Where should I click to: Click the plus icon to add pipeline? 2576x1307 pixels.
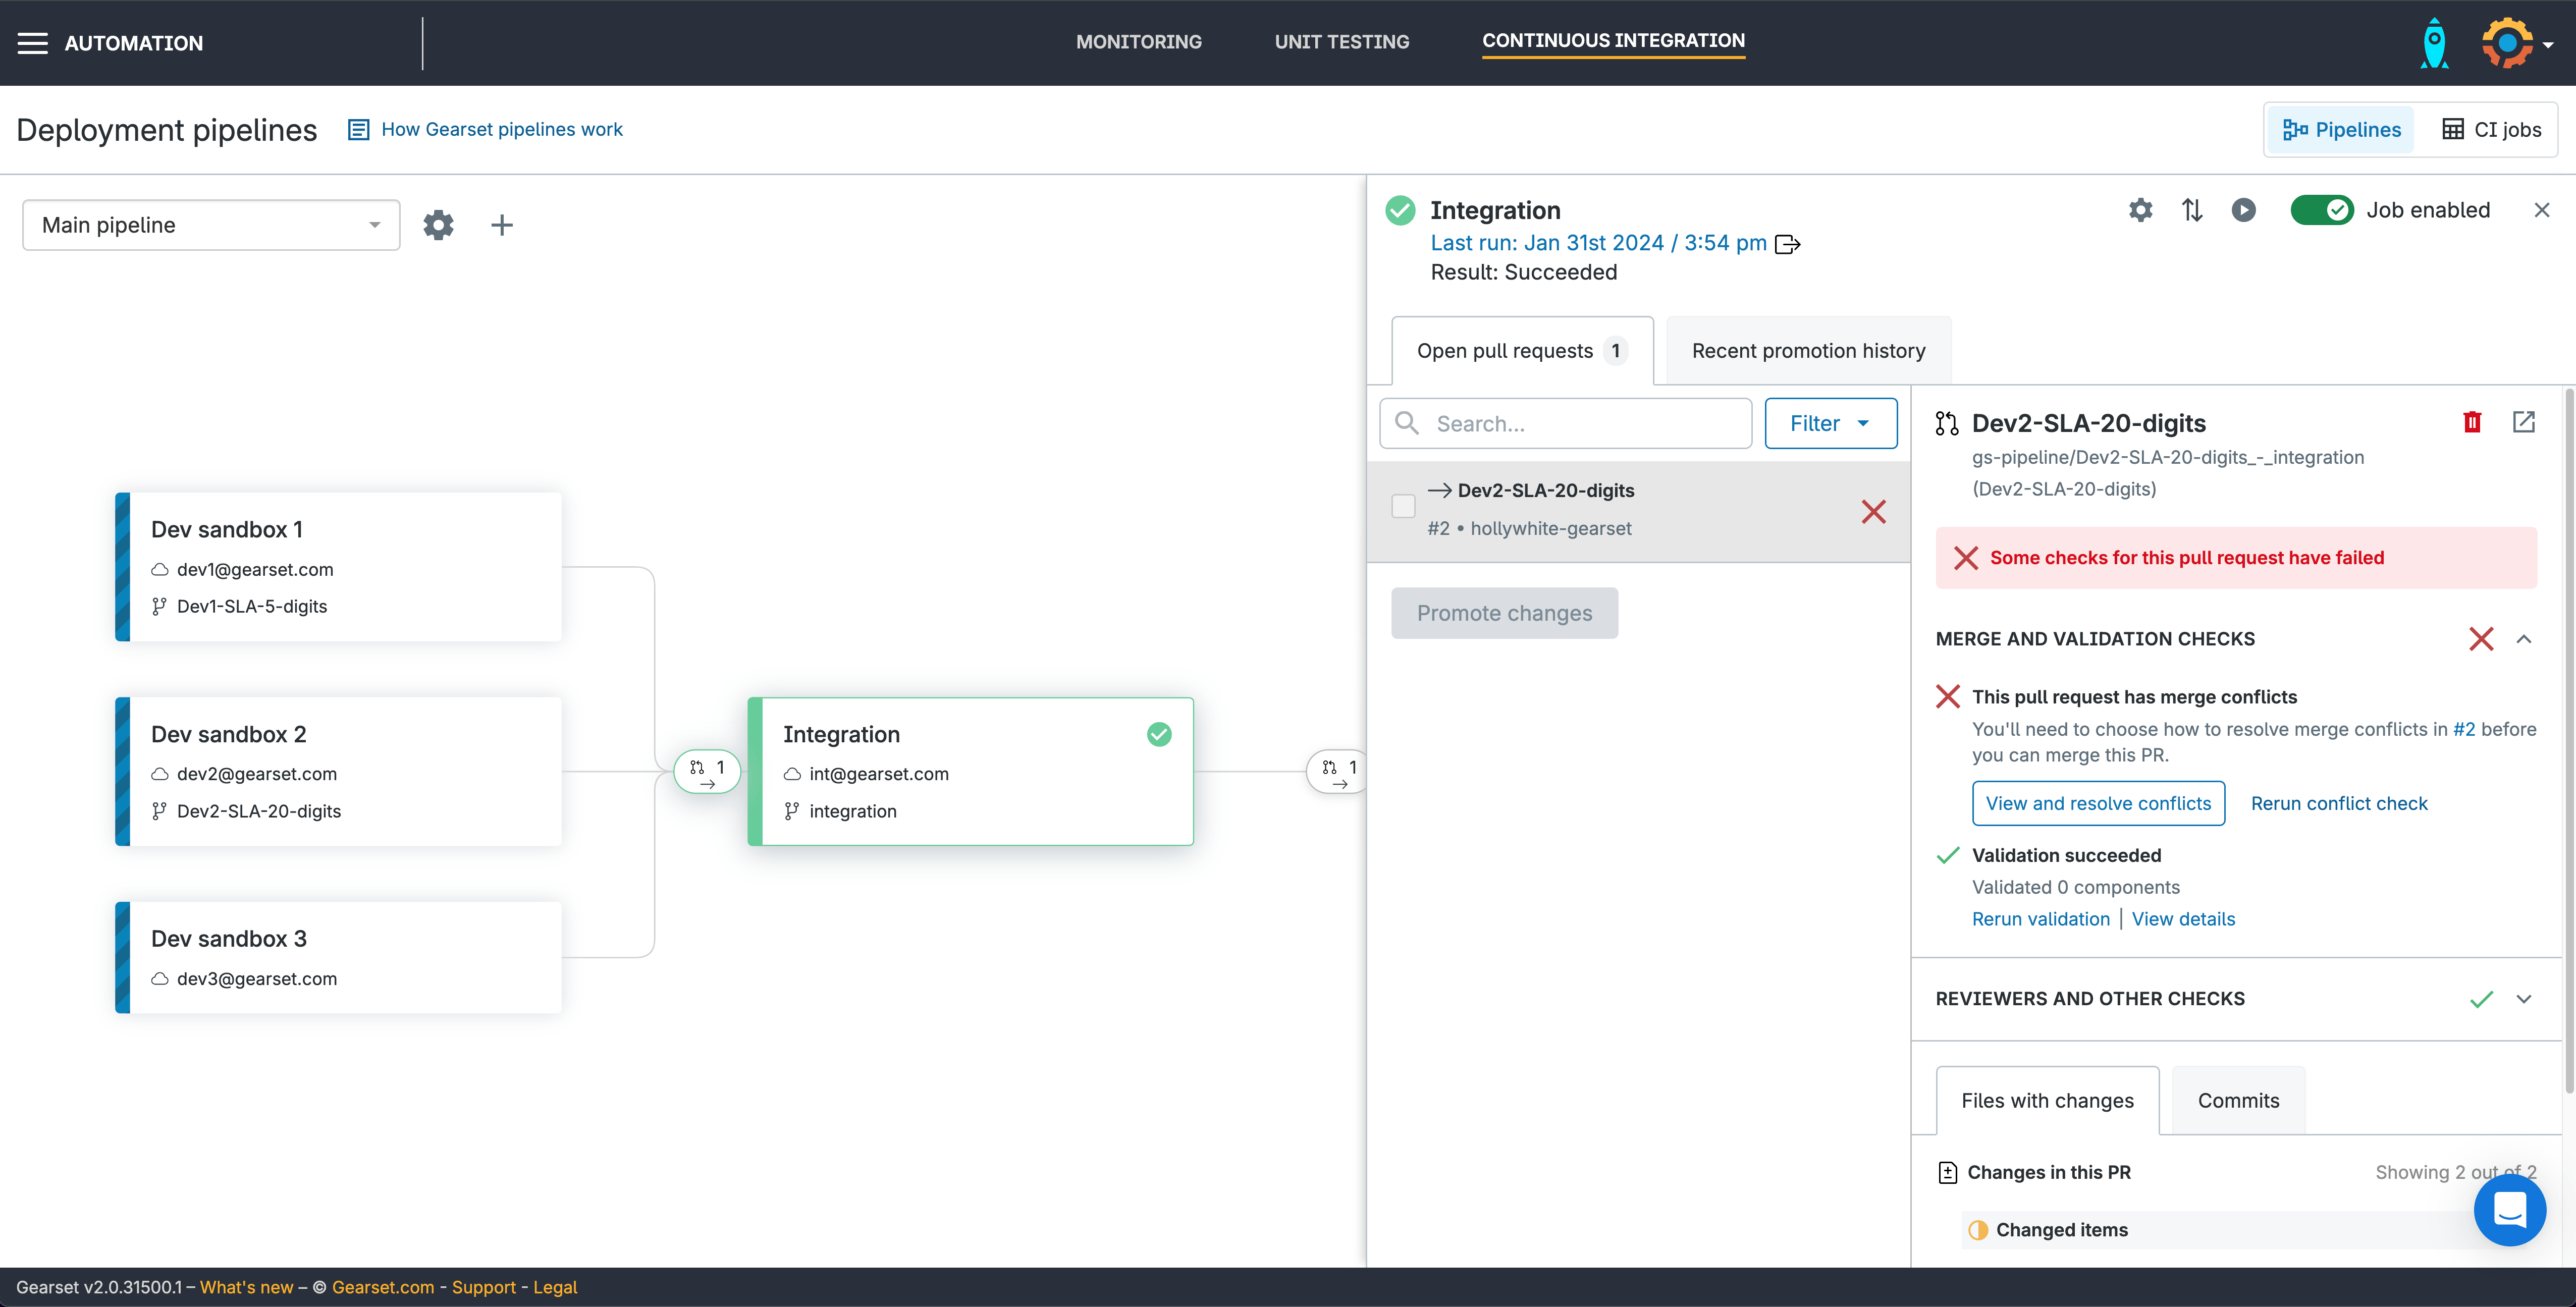point(502,225)
